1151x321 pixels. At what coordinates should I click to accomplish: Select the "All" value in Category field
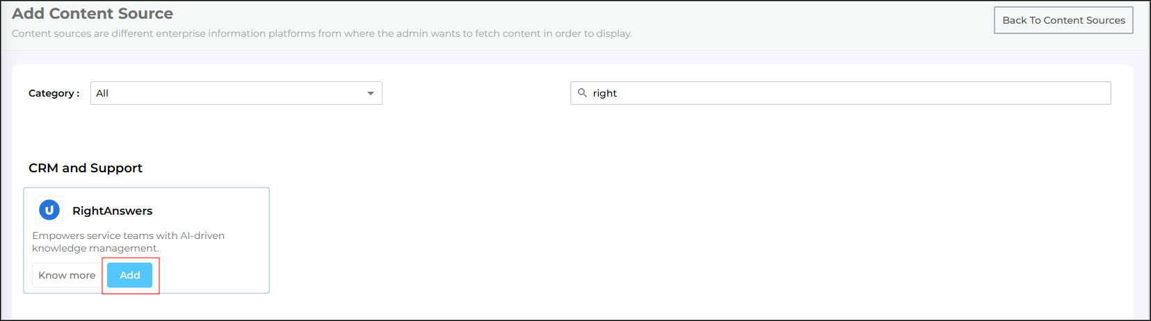coord(102,93)
